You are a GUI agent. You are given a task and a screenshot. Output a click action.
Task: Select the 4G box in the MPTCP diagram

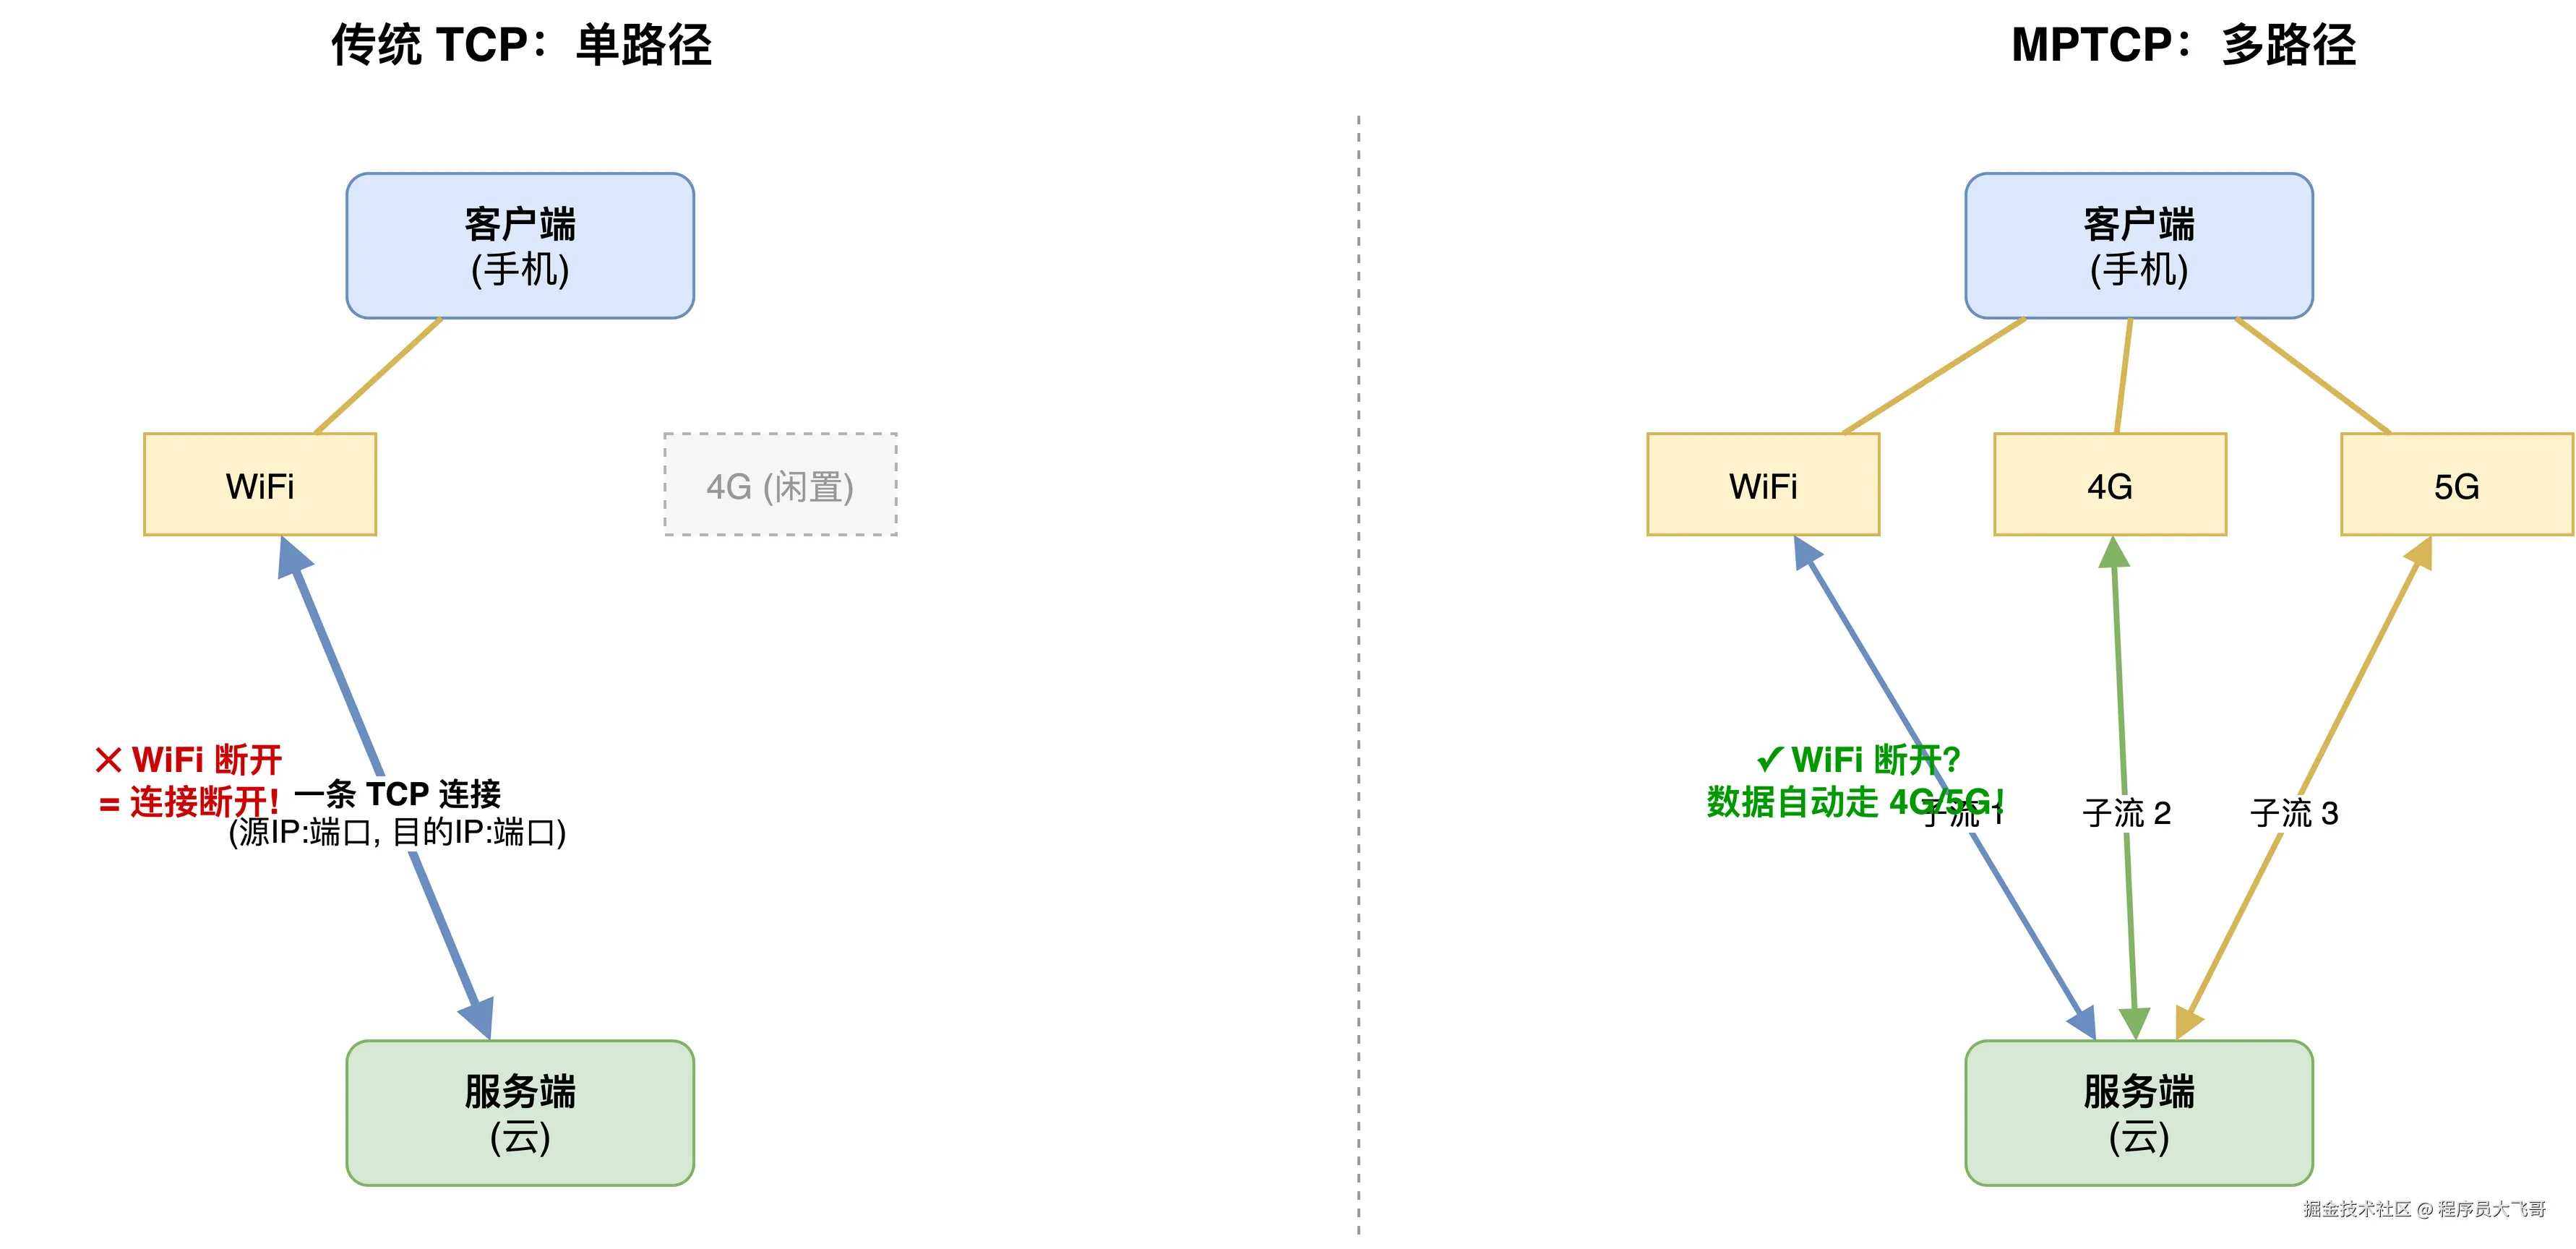(x=2110, y=485)
